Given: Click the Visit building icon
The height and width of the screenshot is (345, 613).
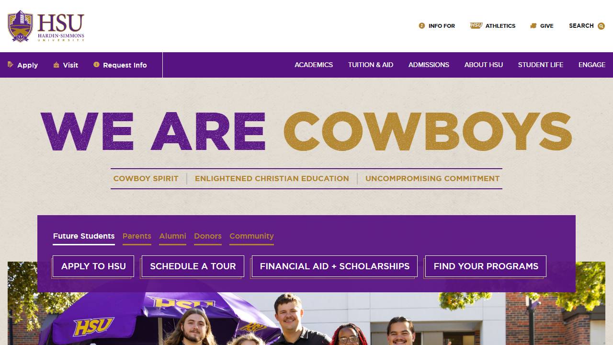Looking at the screenshot, I should (56, 65).
